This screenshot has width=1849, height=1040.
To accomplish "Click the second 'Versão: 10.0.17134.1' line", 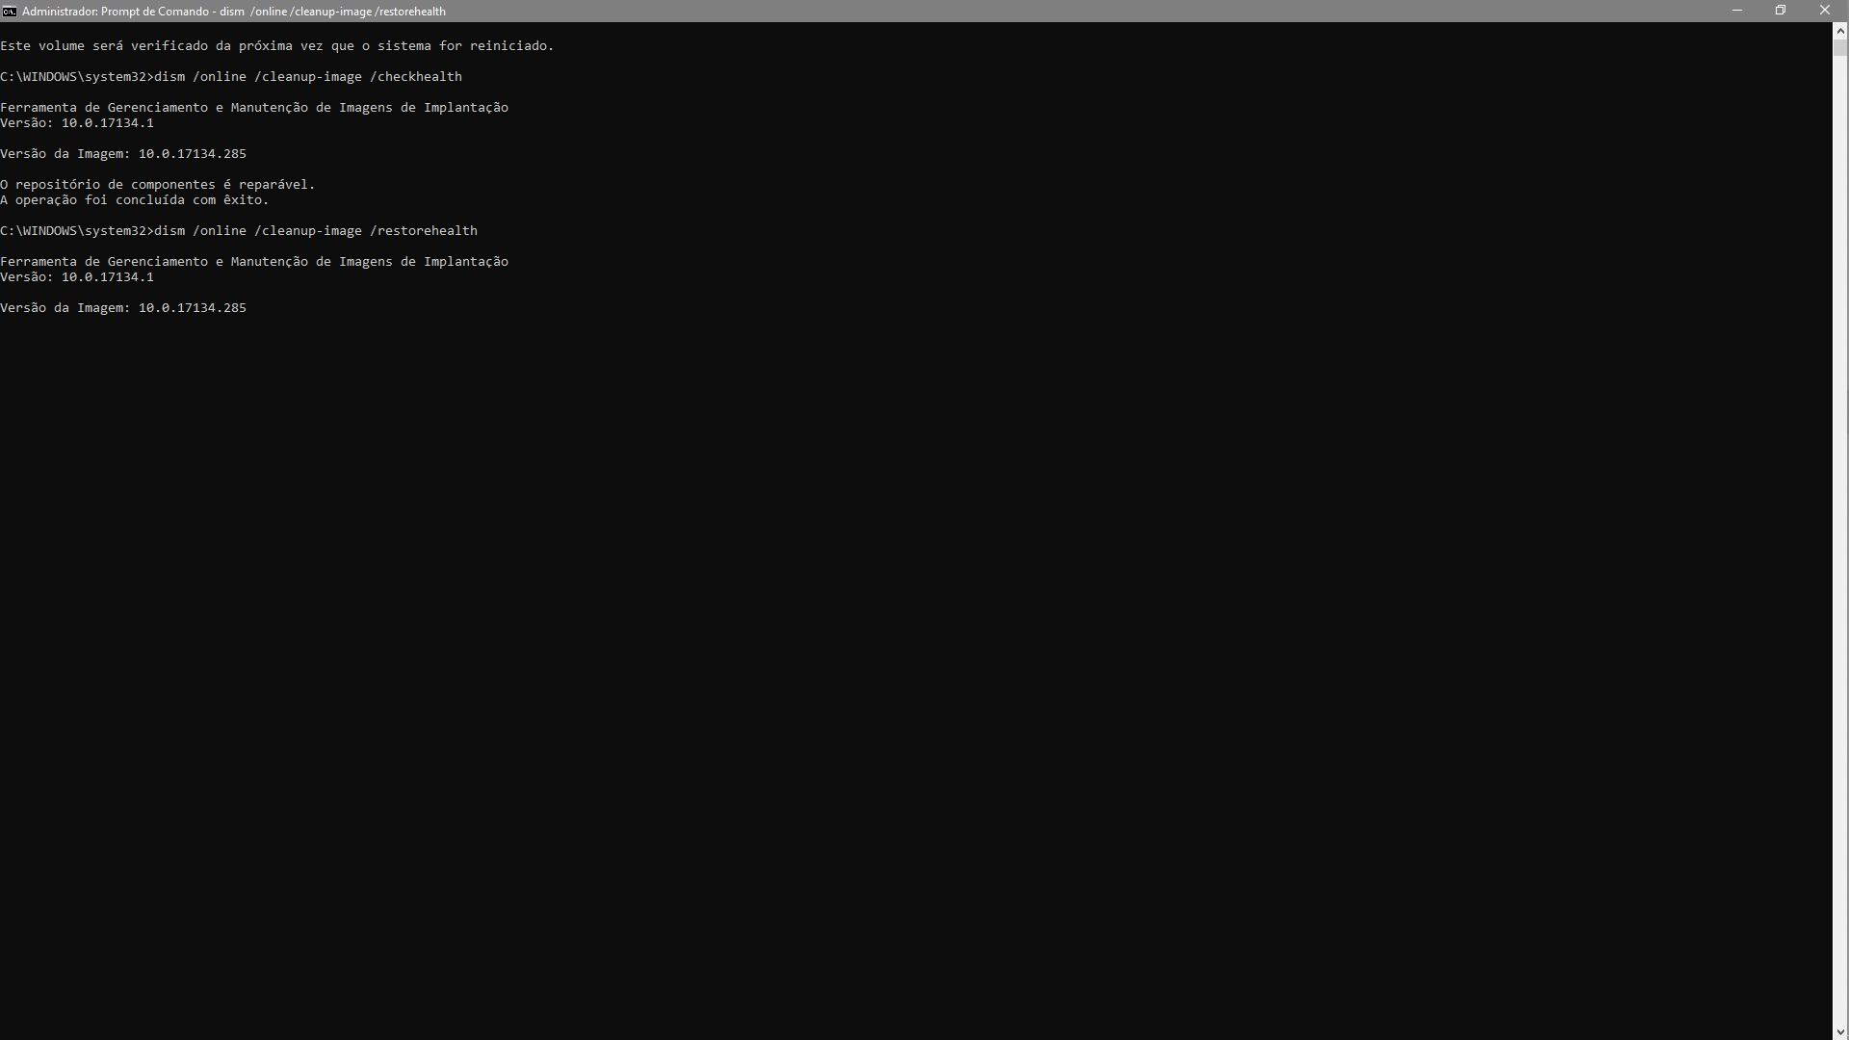I will 77,277.
